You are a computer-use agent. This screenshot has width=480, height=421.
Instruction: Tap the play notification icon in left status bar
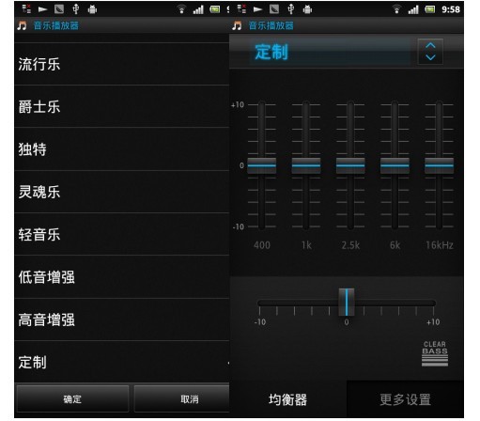(42, 9)
